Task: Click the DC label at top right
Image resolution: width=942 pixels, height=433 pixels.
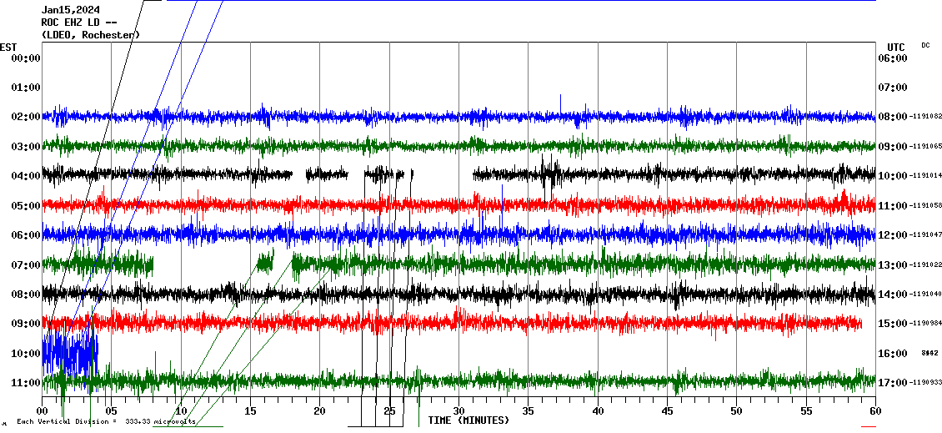Action: 925,45
